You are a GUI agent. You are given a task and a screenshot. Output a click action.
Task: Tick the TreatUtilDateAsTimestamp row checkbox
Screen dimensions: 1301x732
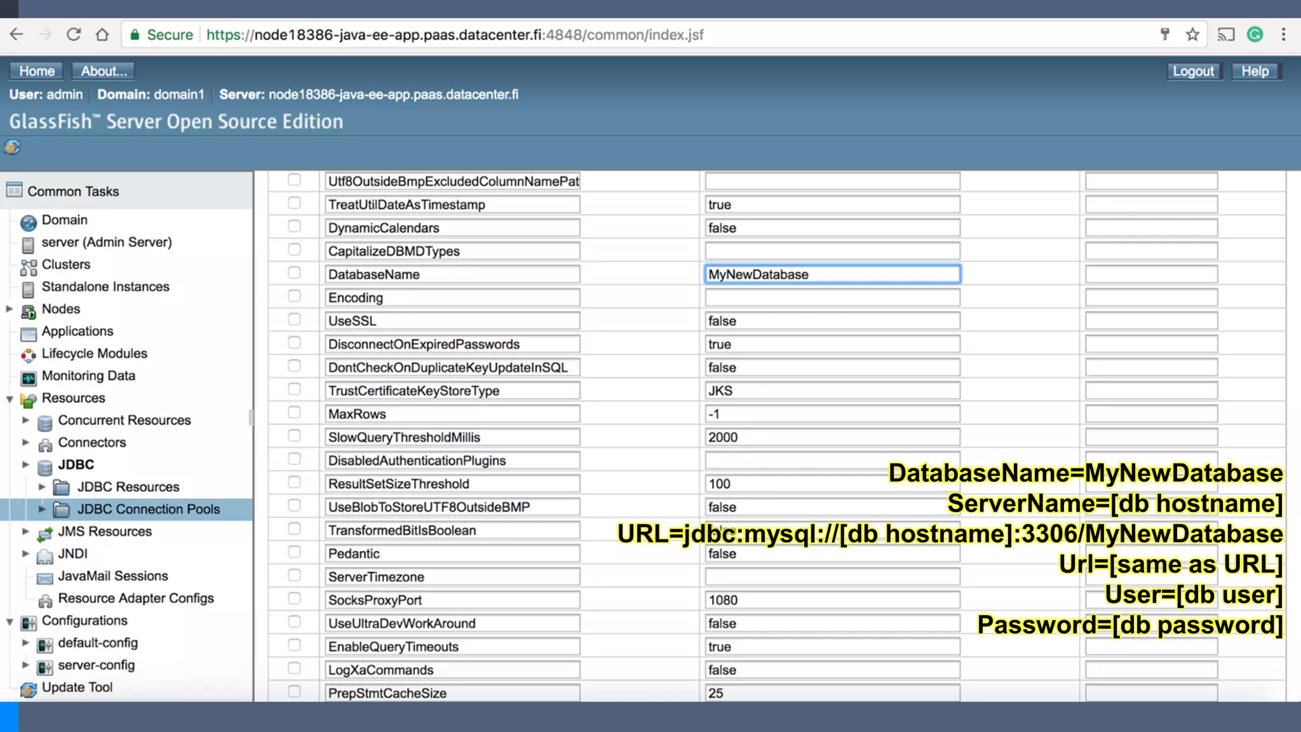click(294, 203)
